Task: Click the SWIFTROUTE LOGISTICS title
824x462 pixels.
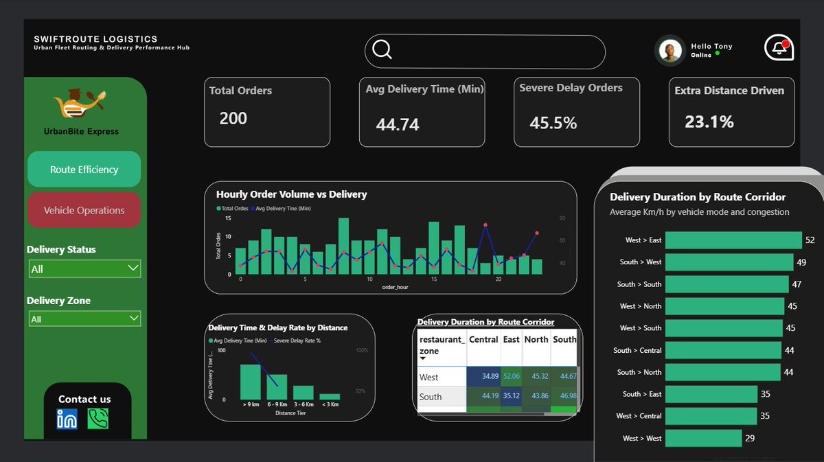Action: coord(95,39)
